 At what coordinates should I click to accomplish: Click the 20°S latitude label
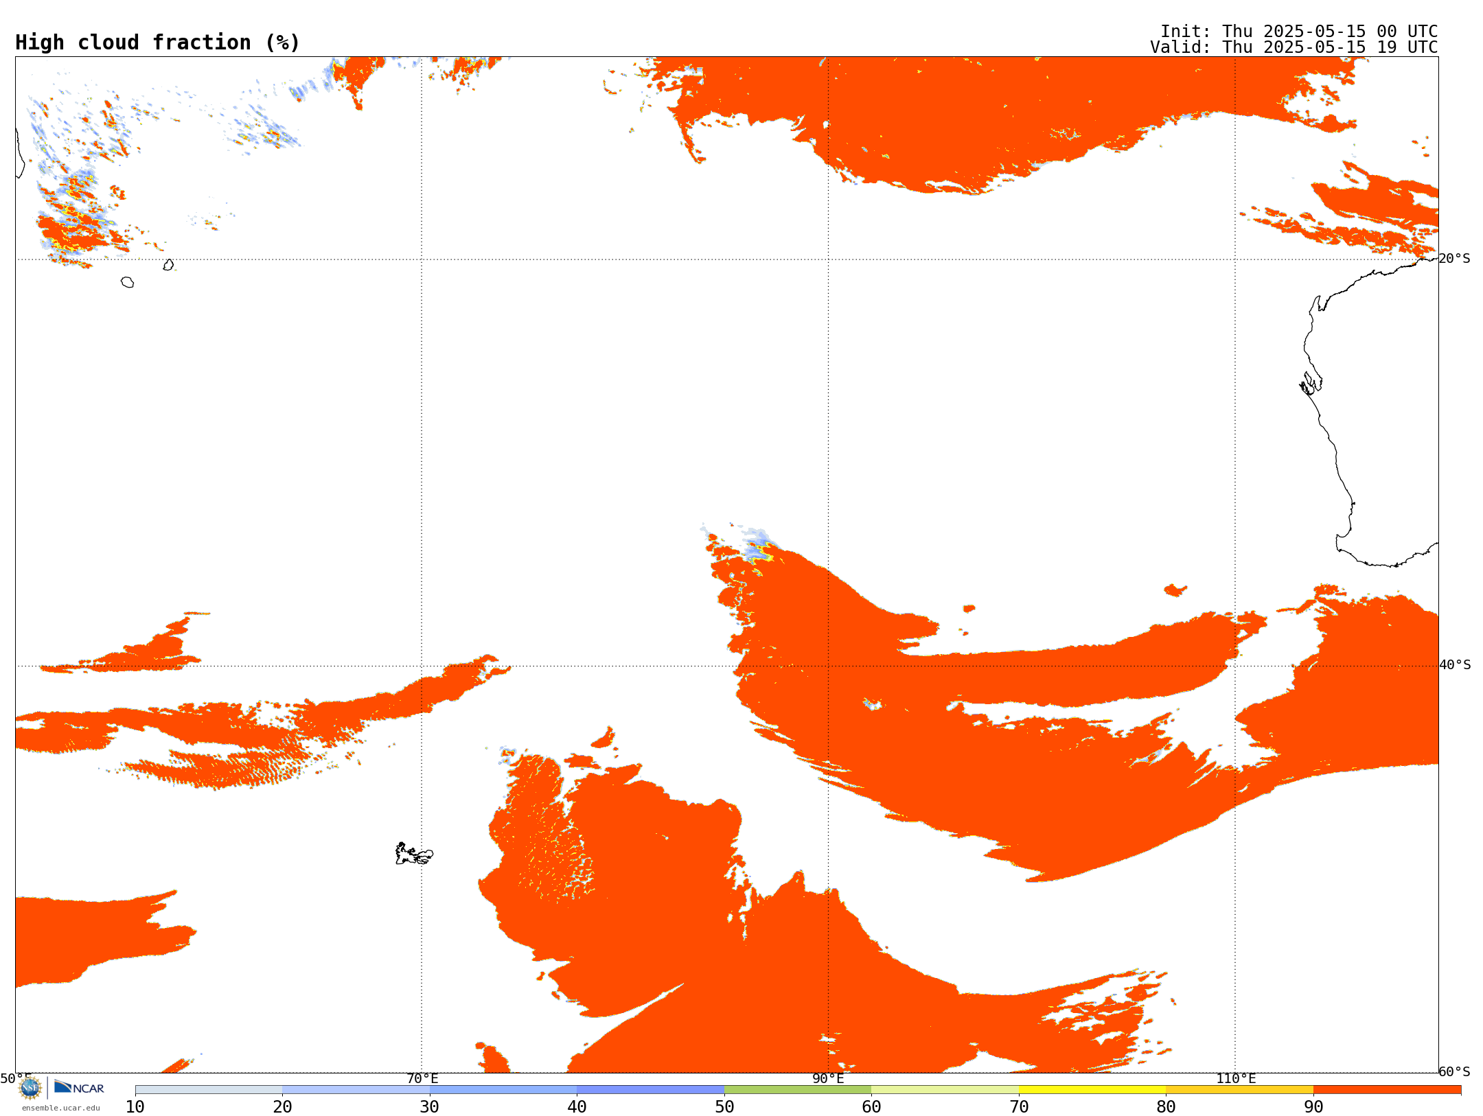[x=1455, y=259]
